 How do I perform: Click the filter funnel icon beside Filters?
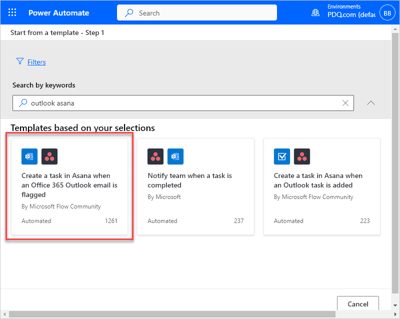pos(19,61)
